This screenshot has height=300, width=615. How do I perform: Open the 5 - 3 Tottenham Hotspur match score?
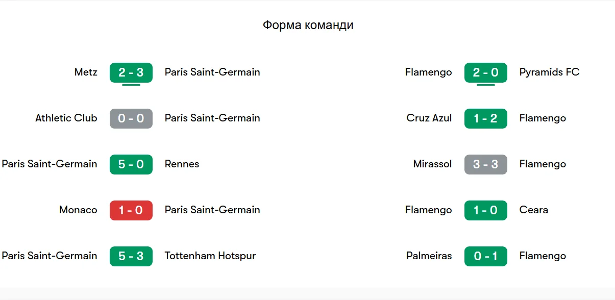click(x=131, y=256)
